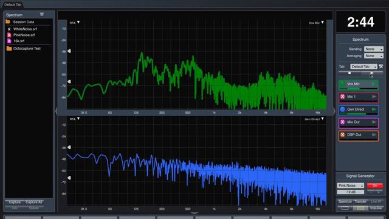Select the single-pane plot layout icon
The height and width of the screenshot is (219, 389).
coord(345,208)
